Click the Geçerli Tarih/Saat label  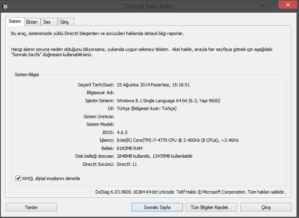(x=96, y=85)
